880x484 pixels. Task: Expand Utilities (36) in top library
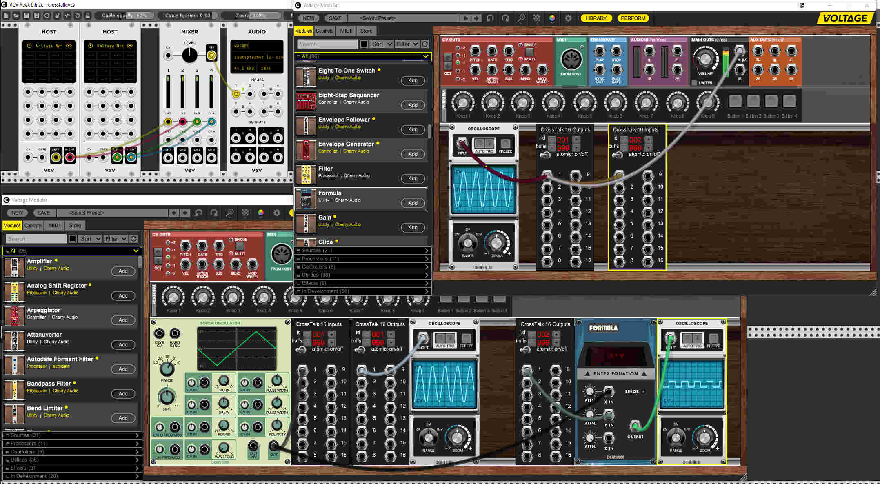coord(362,275)
